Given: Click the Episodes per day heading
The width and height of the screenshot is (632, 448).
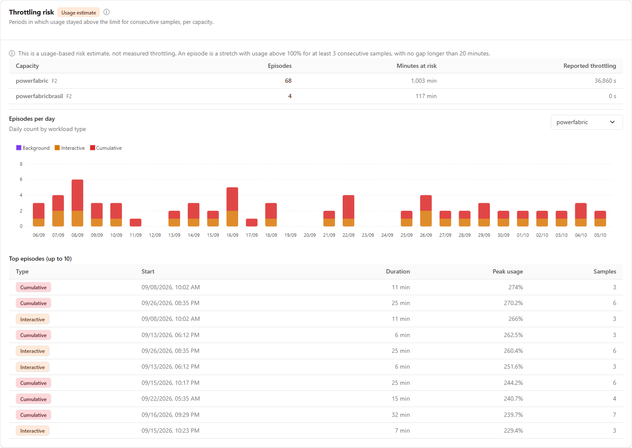Looking at the screenshot, I should [32, 119].
